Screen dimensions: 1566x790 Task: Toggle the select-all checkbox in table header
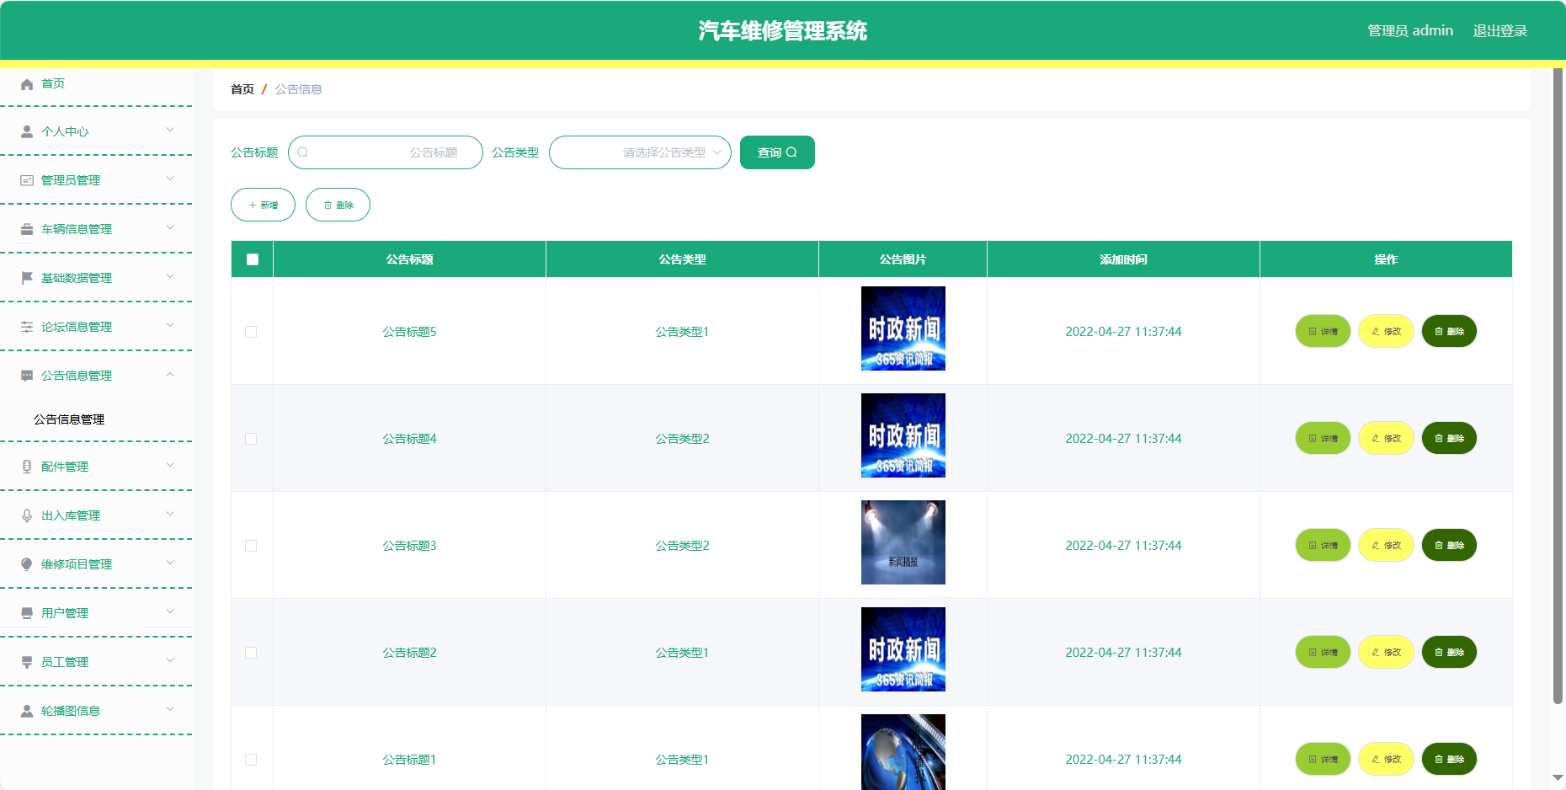pyautogui.click(x=253, y=259)
